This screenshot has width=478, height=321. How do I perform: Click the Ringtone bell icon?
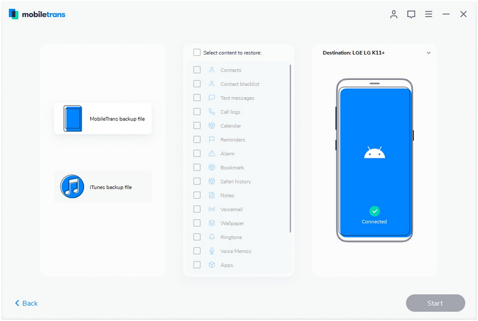(212, 237)
